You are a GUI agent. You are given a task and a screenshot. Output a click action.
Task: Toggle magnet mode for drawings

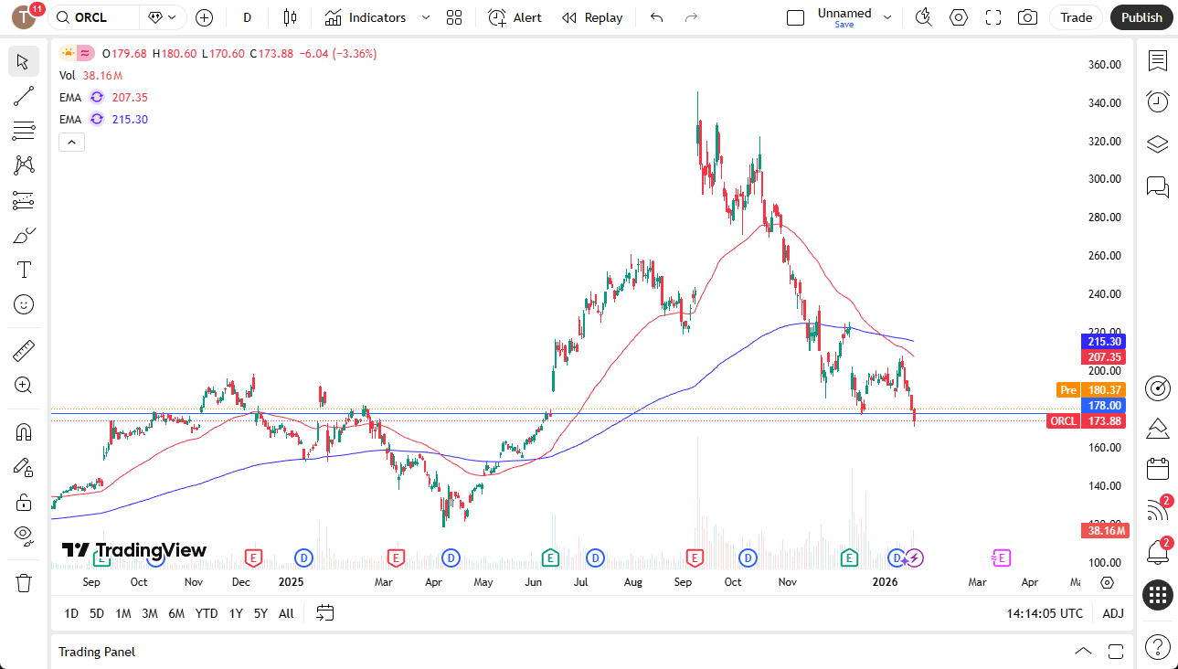point(24,431)
